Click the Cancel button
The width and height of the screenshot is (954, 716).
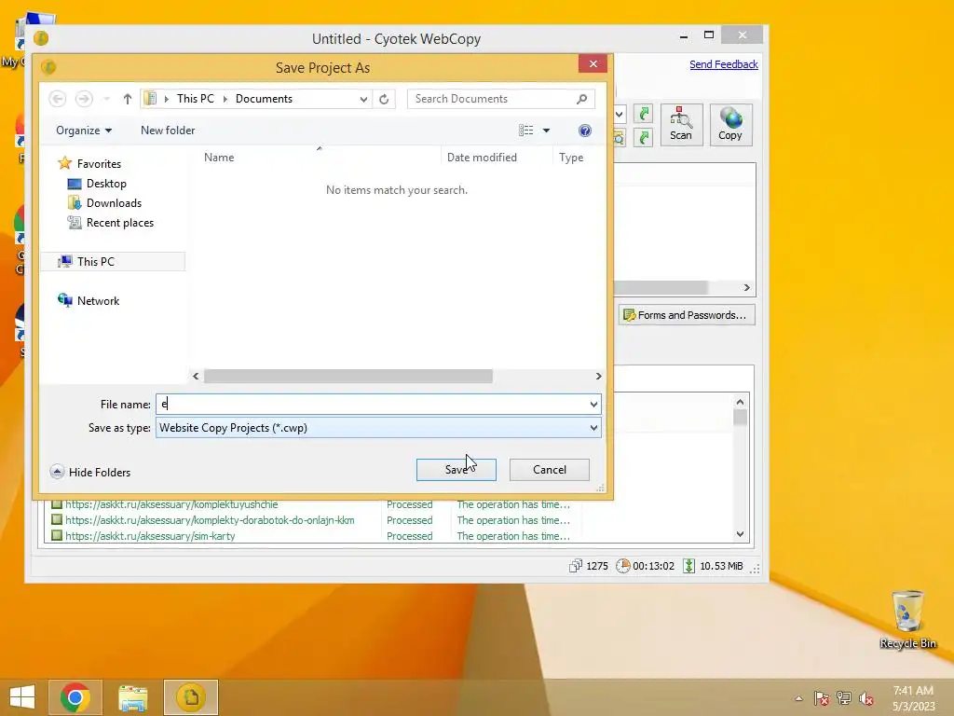549,470
